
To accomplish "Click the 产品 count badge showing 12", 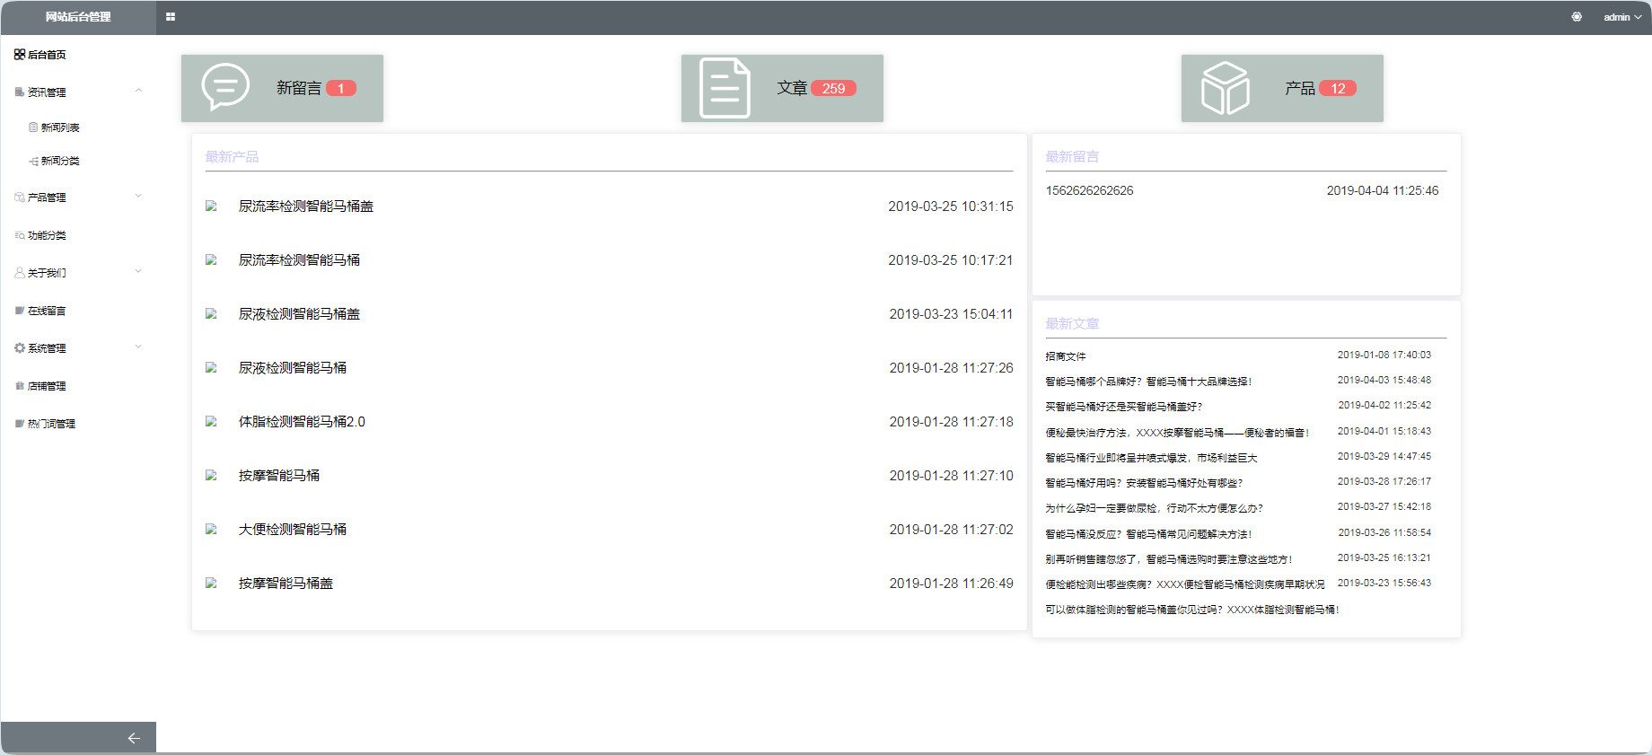I will click(x=1338, y=88).
